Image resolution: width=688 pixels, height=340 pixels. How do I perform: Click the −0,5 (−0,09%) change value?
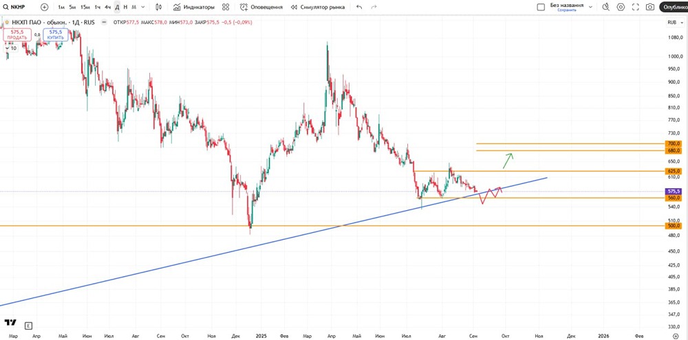click(x=238, y=22)
